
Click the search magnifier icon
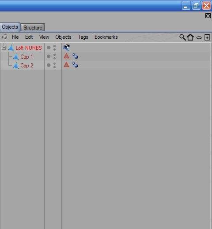coord(182,37)
